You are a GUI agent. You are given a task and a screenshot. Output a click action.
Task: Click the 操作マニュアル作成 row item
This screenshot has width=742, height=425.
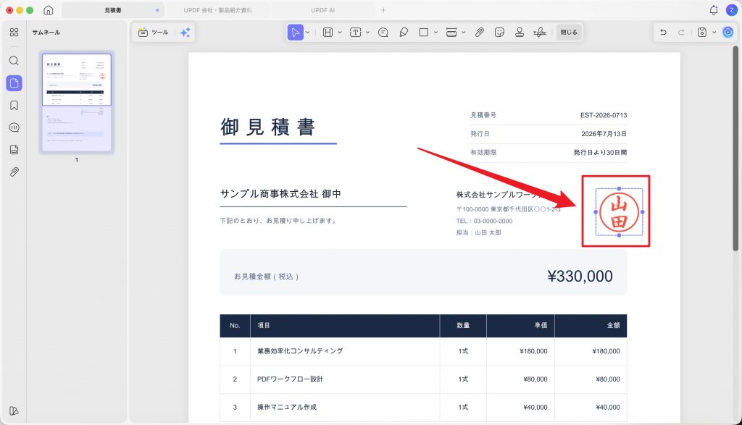(x=287, y=407)
